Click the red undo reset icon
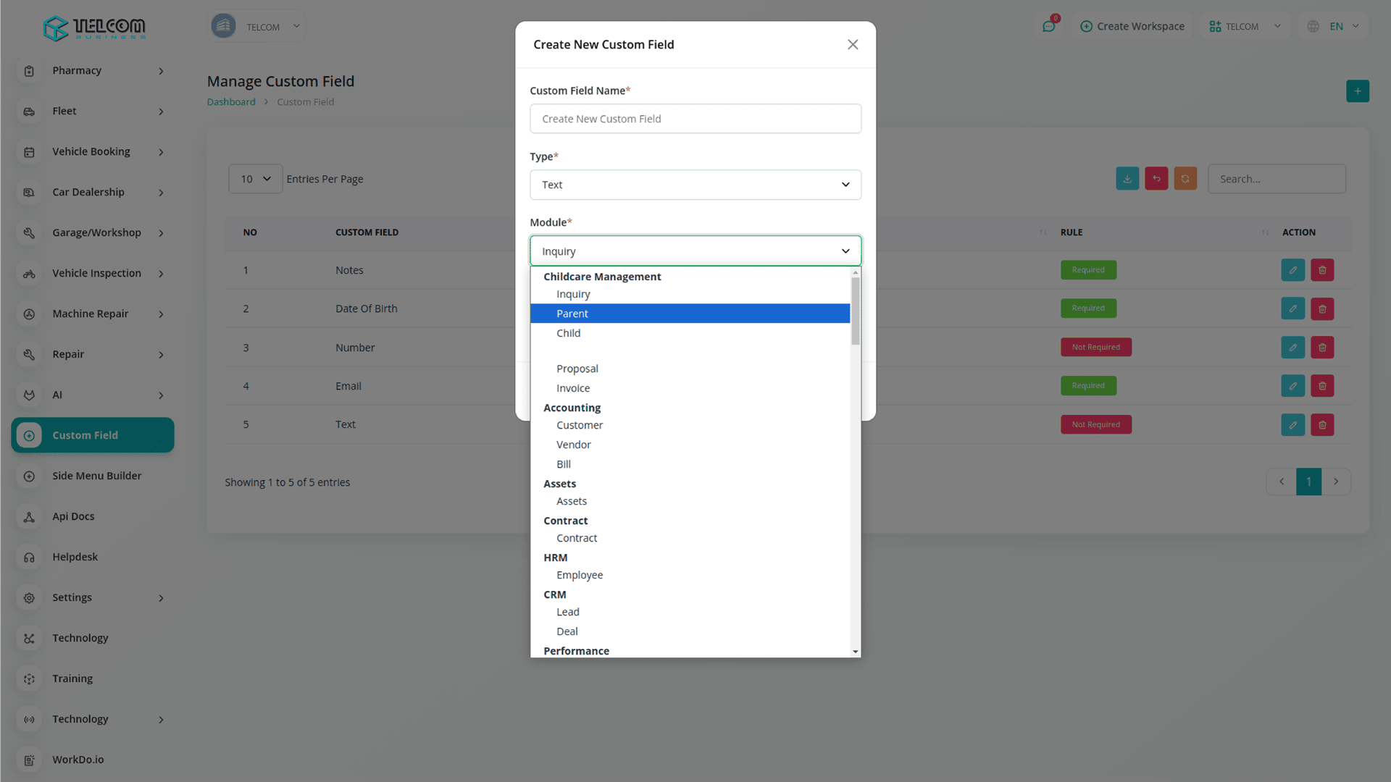The width and height of the screenshot is (1391, 782). tap(1156, 179)
